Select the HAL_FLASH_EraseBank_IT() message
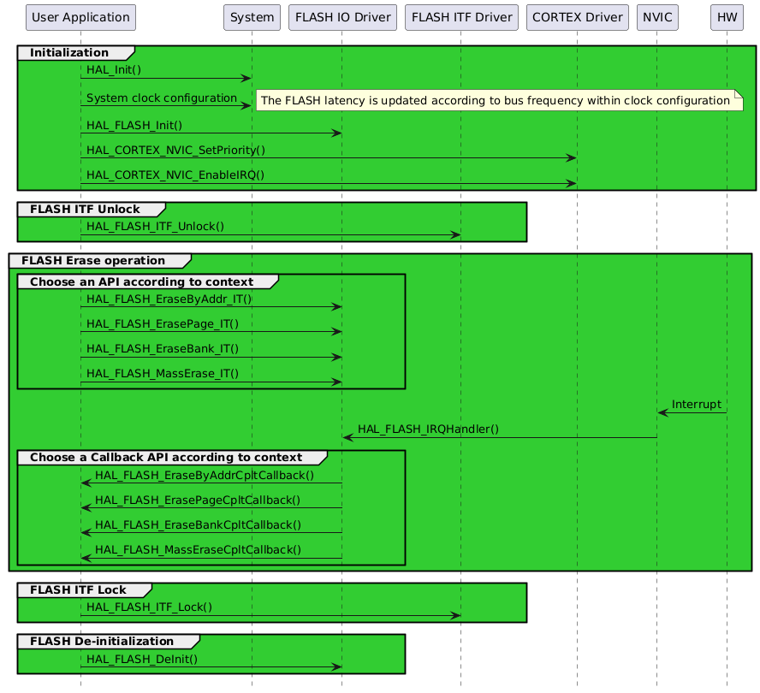Screen dimensions: 760x693 coord(163,349)
